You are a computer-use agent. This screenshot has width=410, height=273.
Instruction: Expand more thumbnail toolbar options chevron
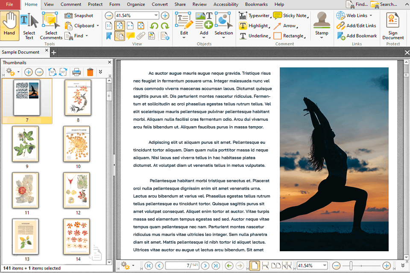click(100, 72)
